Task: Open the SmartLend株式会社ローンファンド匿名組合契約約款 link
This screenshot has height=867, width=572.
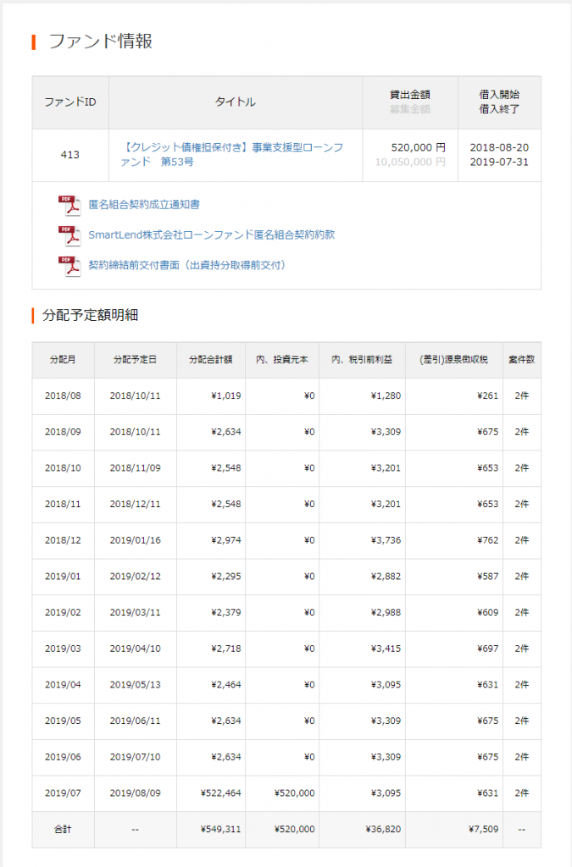Action: (x=211, y=235)
